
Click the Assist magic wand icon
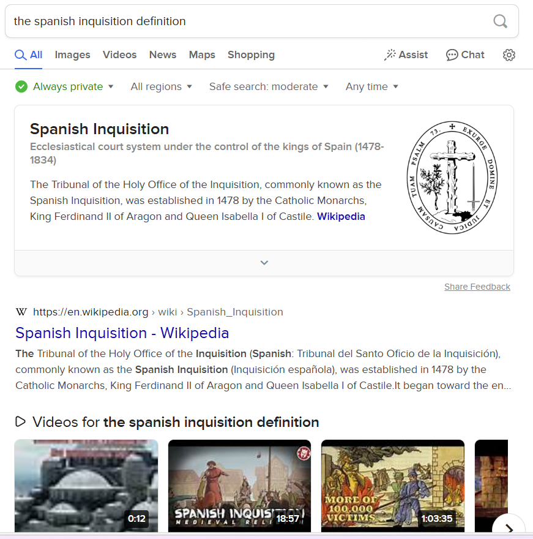(x=390, y=55)
